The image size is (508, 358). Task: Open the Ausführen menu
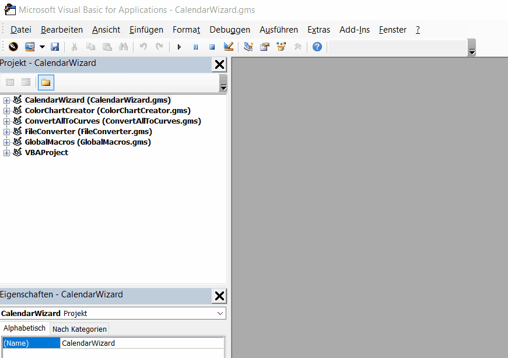tap(279, 30)
